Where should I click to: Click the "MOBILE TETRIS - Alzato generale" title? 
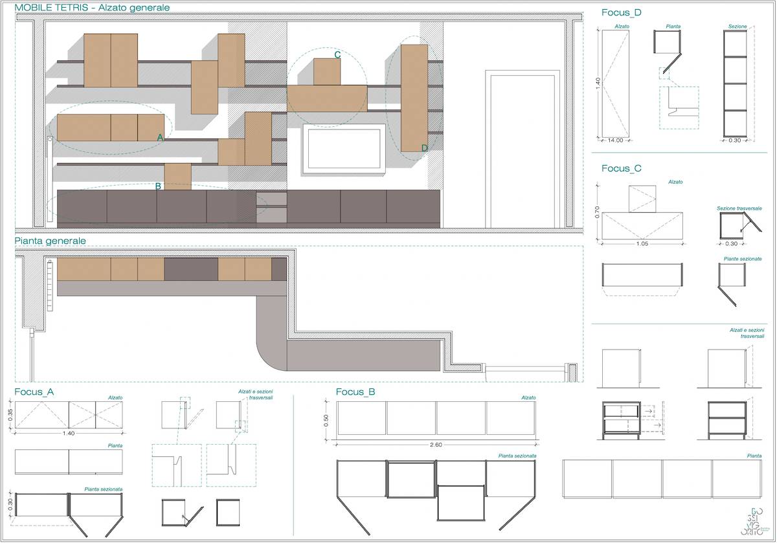tap(92, 8)
